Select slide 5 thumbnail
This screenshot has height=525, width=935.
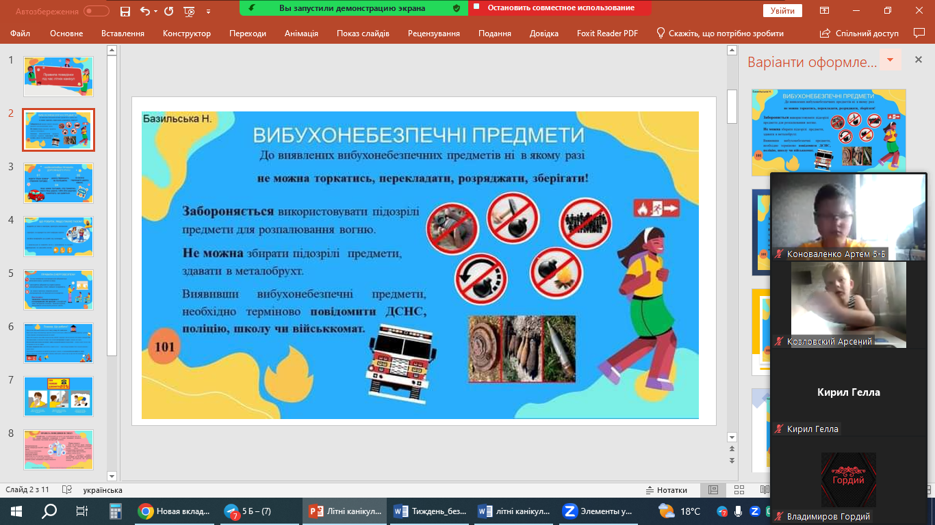(59, 289)
